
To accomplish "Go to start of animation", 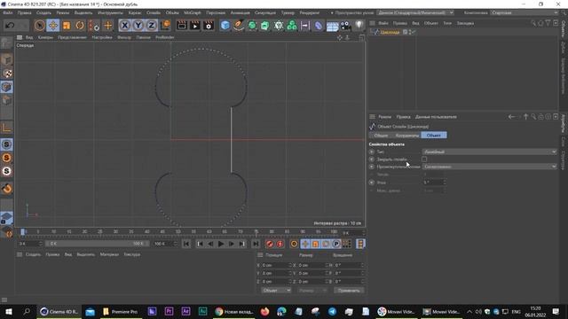I will 186,244.
